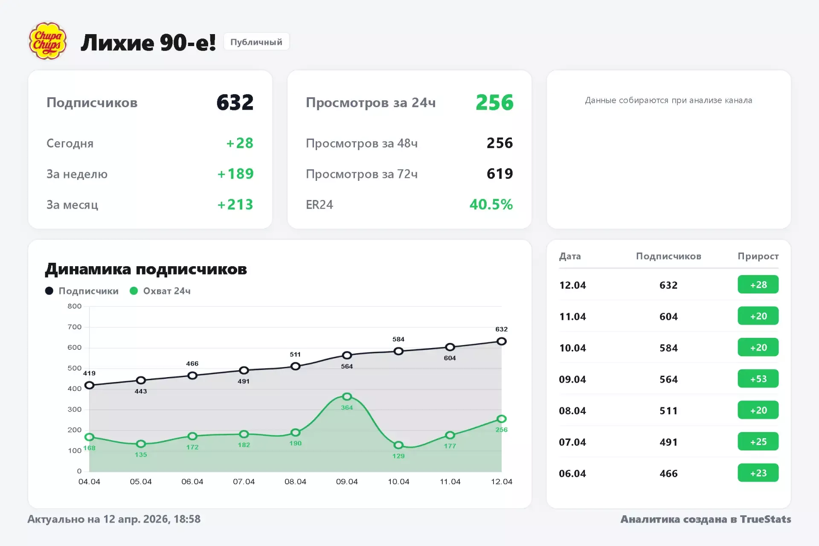Click the Прирост column header
The width and height of the screenshot is (819, 546).
click(758, 256)
